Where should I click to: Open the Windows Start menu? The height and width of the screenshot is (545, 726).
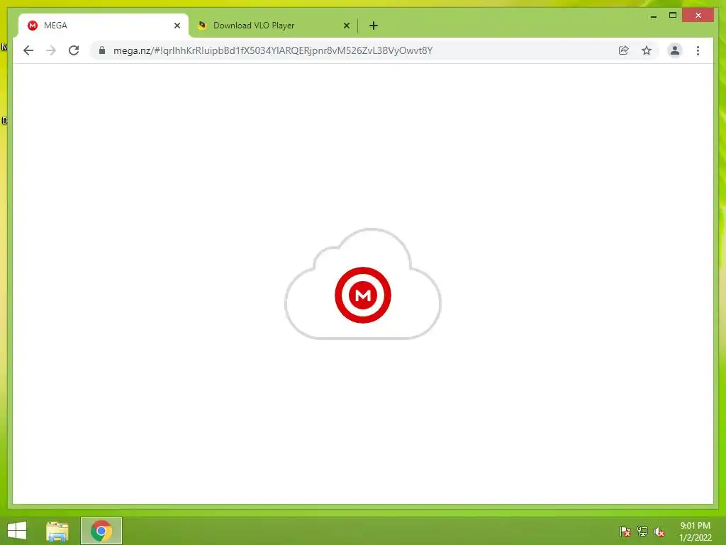click(17, 531)
